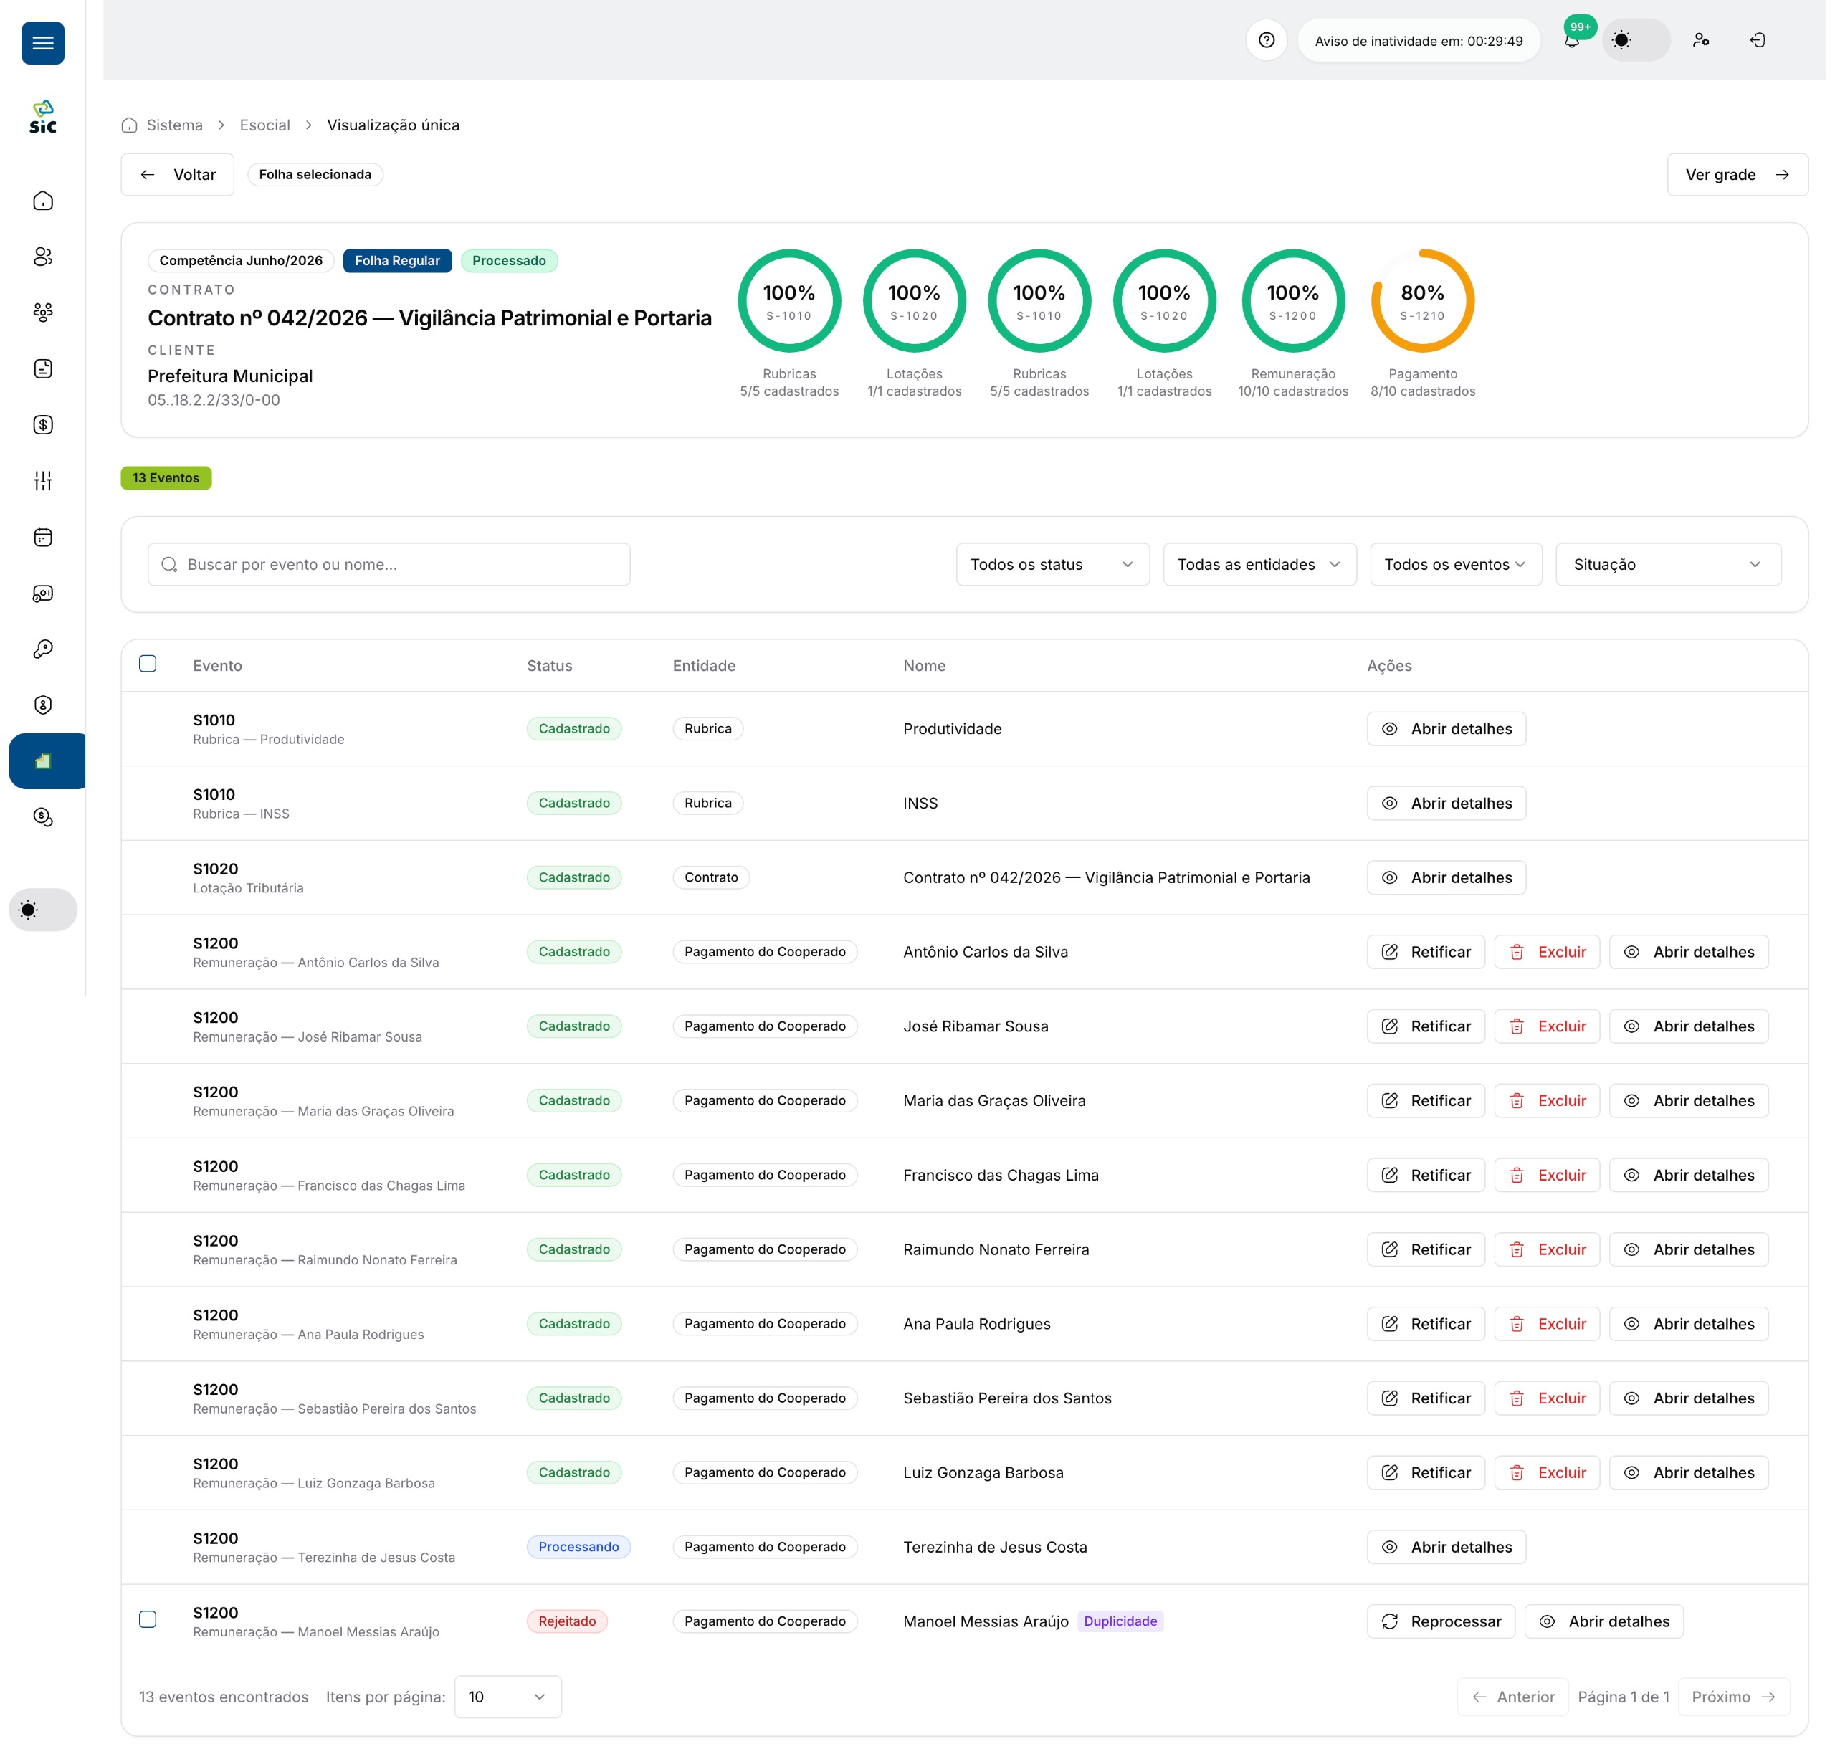Open the Todos os status dropdown

1052,565
